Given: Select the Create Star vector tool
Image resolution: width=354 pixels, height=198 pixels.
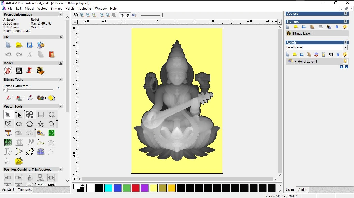Looking at the screenshot, I should pyautogui.click(x=41, y=124).
